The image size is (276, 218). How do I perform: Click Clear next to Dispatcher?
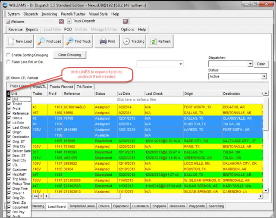click(261, 64)
